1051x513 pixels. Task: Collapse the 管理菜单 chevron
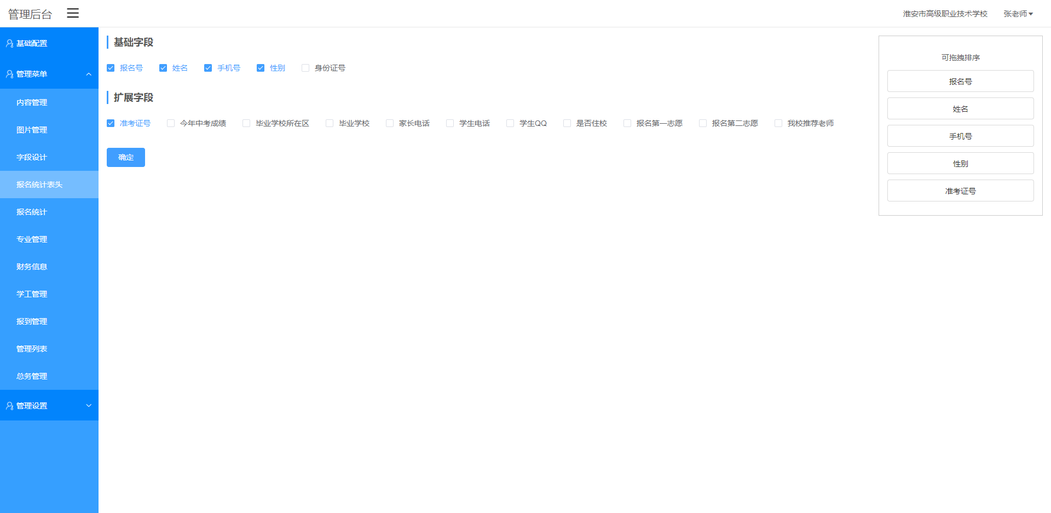tap(89, 74)
